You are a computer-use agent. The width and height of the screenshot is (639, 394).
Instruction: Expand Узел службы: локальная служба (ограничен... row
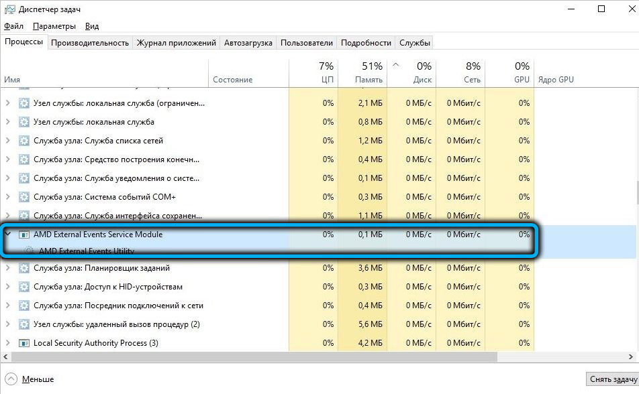coord(8,103)
